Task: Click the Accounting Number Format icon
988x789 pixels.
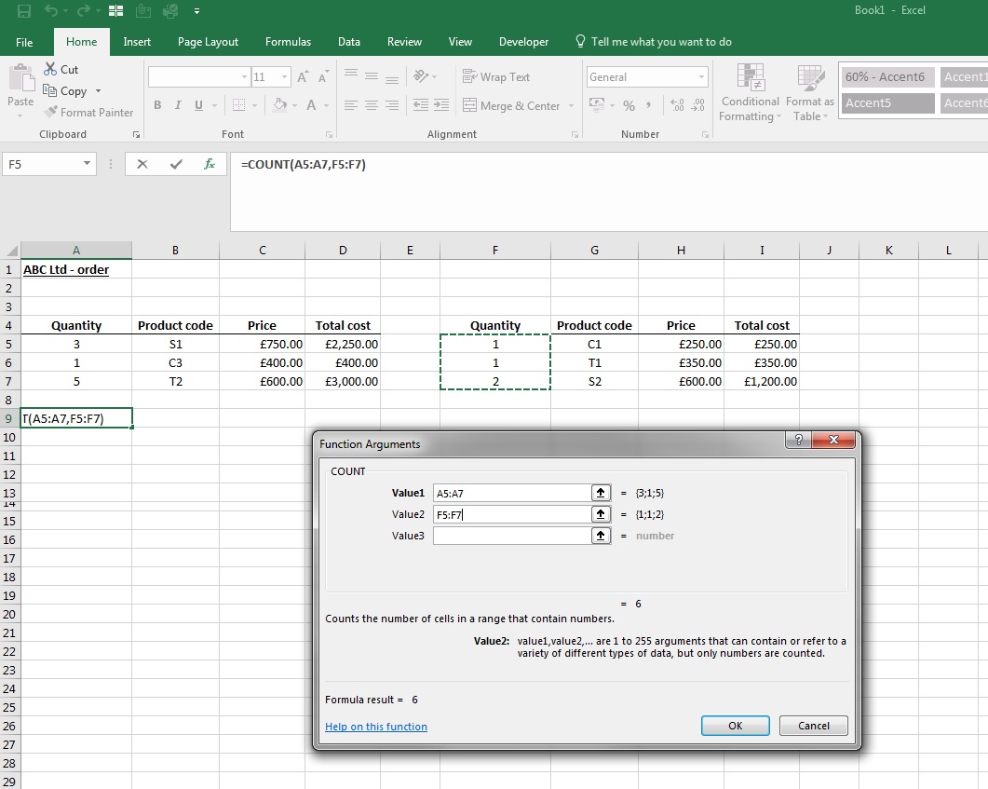Action: [x=597, y=104]
